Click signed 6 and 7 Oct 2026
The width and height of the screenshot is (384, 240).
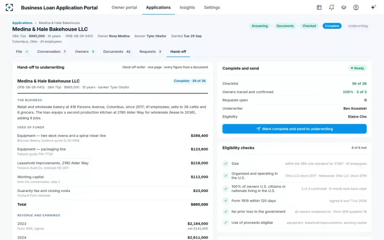[348, 201]
